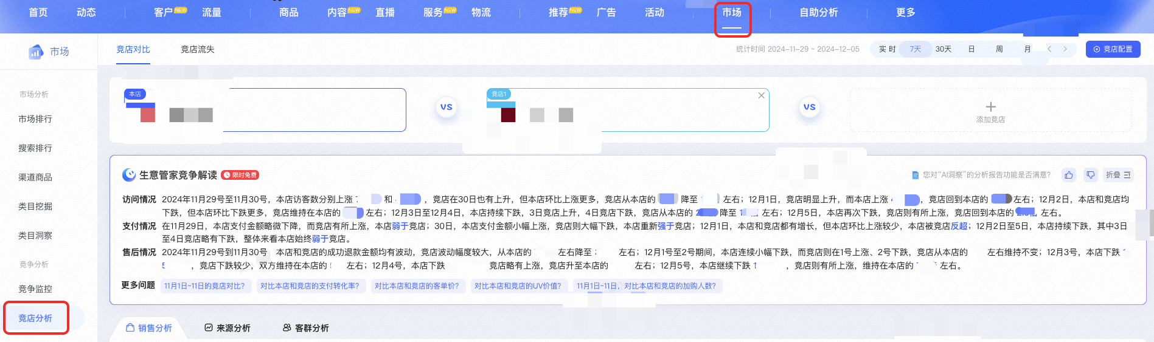
Task: Expand the 更多 top menu
Action: point(906,12)
